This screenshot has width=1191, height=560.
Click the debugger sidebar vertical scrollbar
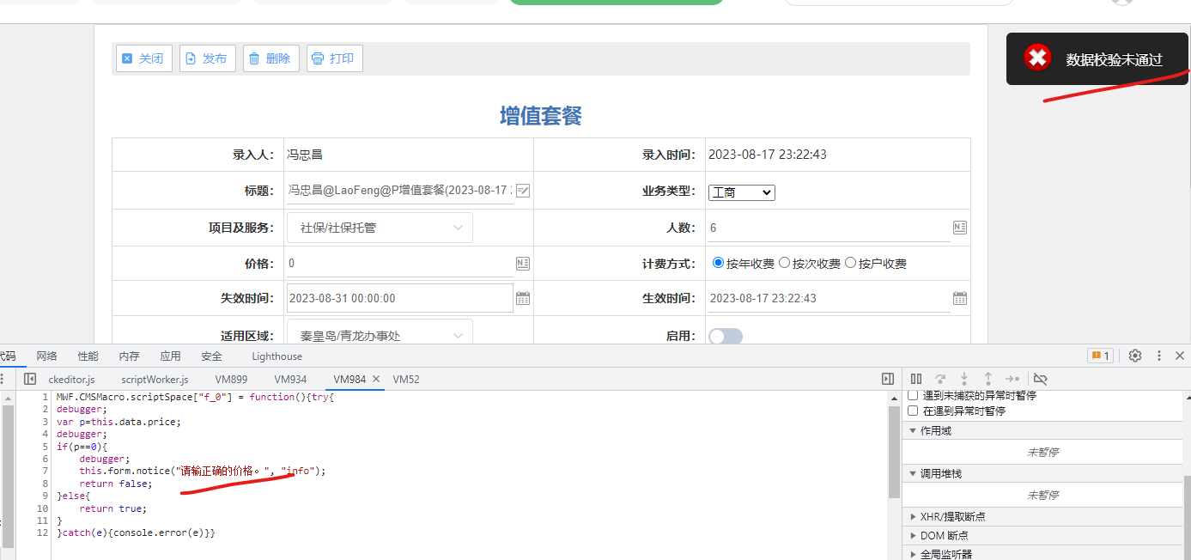point(1187,517)
